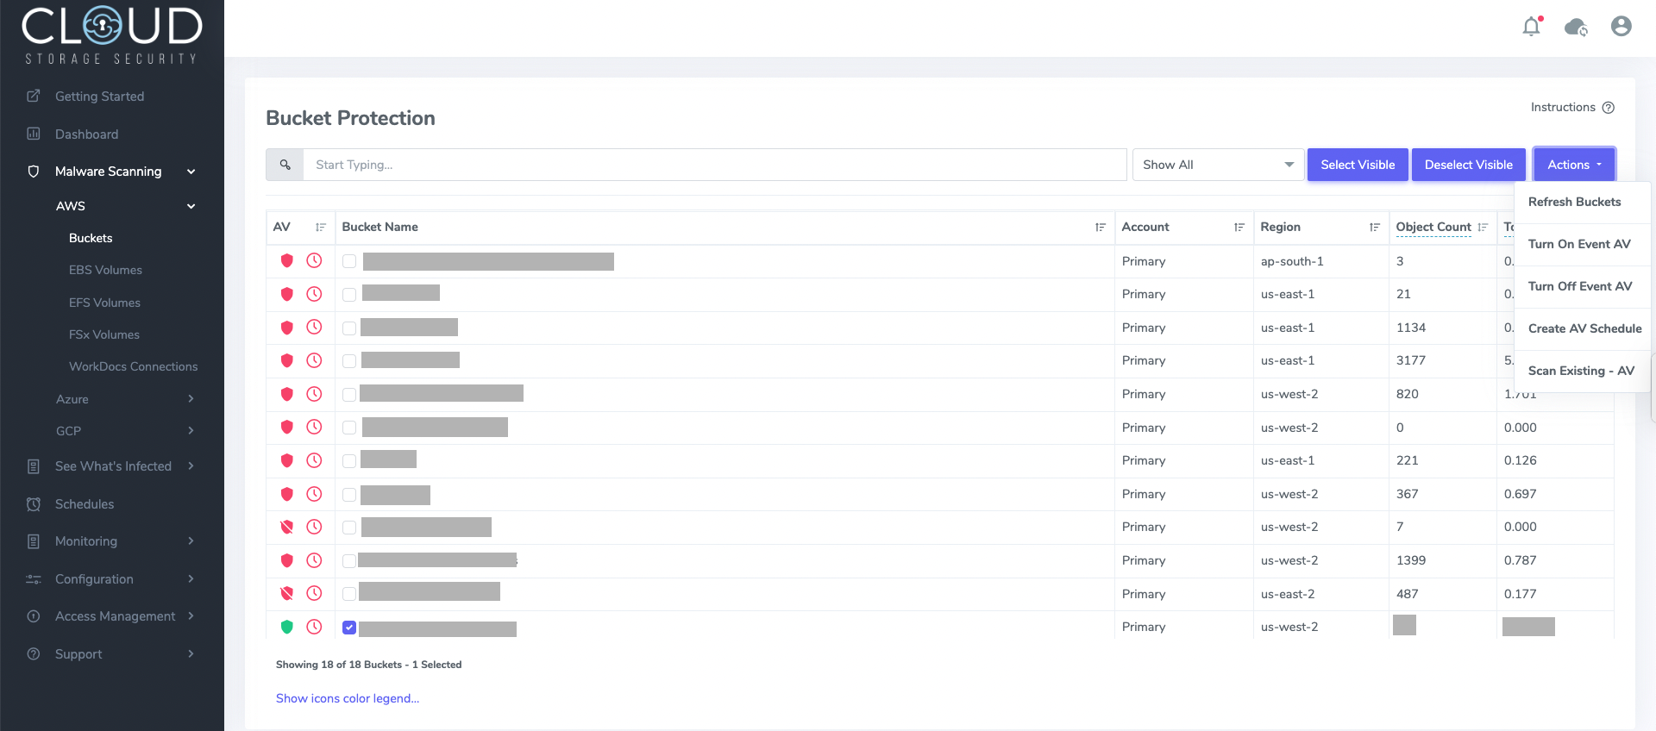Open the user account profile icon

[1621, 27]
